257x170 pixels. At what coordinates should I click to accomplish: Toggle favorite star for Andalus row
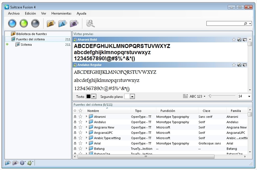tap(80, 122)
